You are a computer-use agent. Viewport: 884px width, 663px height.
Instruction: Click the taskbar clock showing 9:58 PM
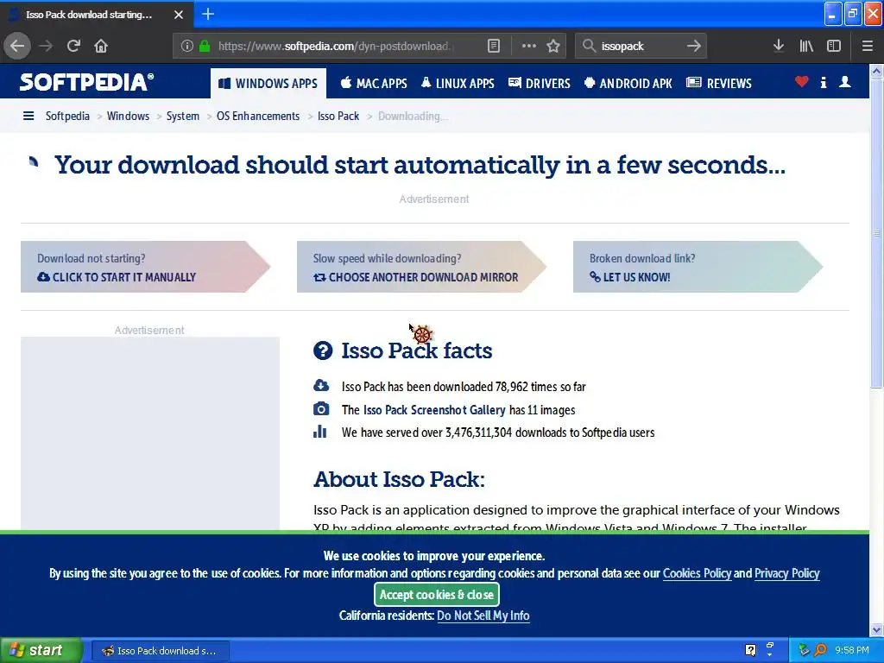[x=852, y=651]
